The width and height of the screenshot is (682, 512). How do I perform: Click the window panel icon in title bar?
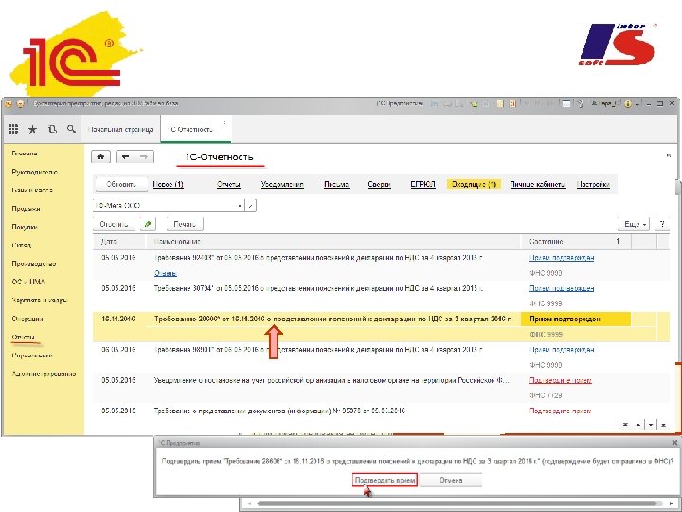(566, 103)
